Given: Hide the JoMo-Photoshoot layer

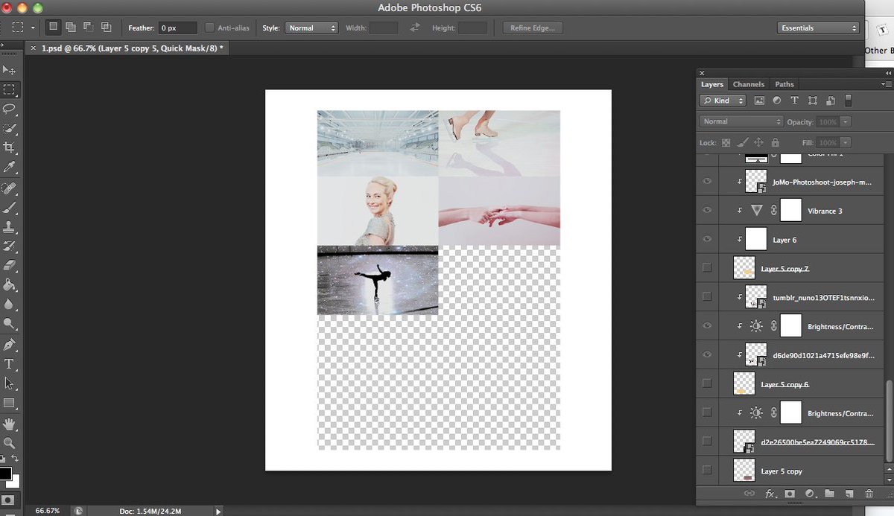Looking at the screenshot, I should click(x=707, y=182).
